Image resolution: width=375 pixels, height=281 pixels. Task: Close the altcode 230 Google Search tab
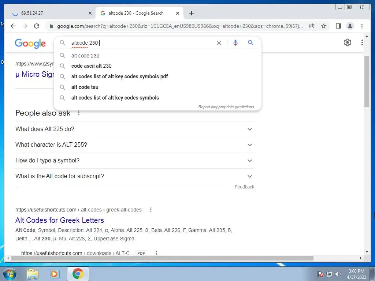click(x=178, y=13)
